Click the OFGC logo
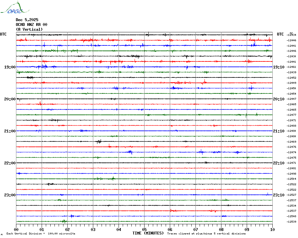The image size is (298, 238). pos(15,8)
